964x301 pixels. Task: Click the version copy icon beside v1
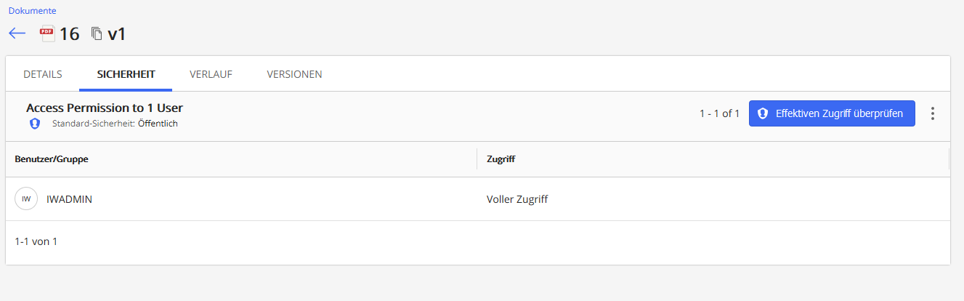tap(97, 34)
